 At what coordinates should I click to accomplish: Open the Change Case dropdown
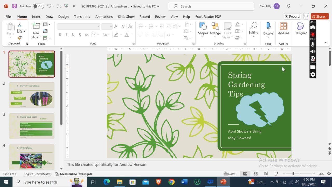click(x=106, y=35)
